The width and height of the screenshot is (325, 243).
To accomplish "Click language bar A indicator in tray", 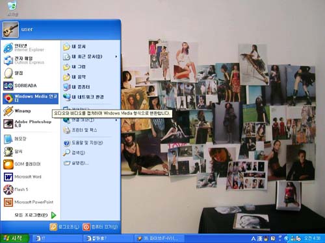I will [x=253, y=238].
